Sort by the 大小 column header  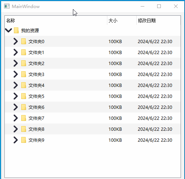122,20
